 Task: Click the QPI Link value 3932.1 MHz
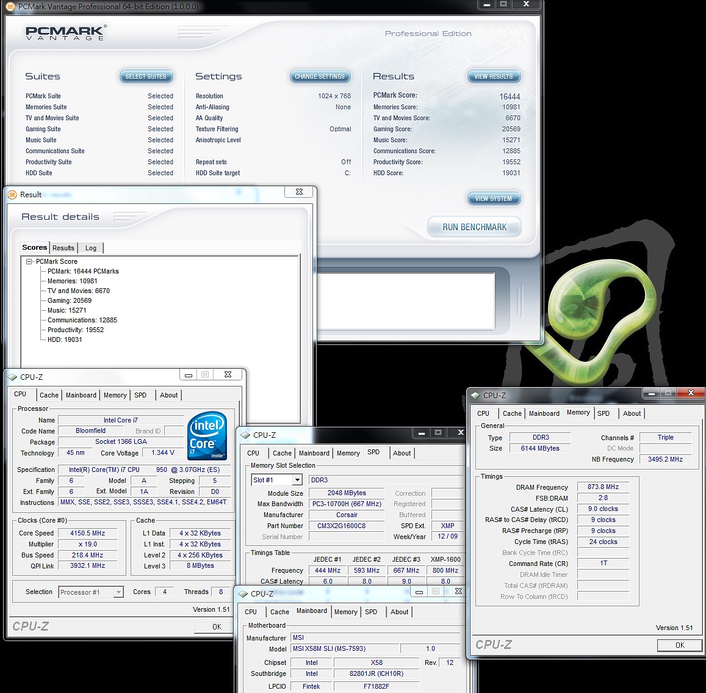(87, 565)
